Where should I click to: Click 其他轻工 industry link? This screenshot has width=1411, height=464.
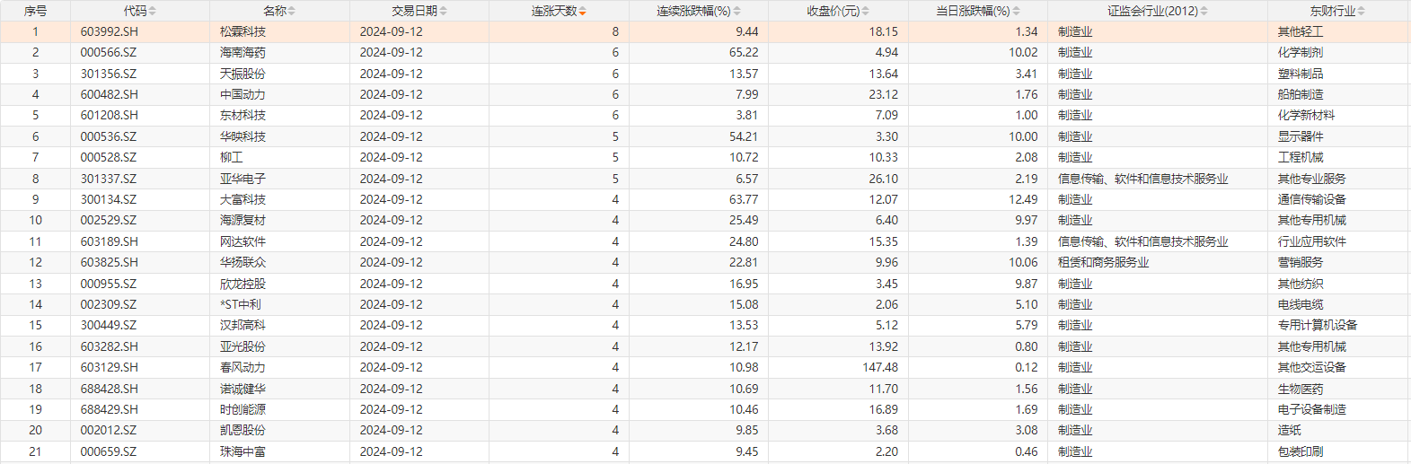point(1301,31)
